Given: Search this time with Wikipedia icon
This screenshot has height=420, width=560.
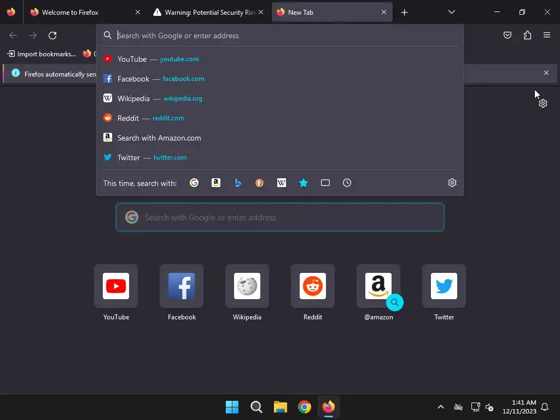Looking at the screenshot, I should (x=282, y=183).
